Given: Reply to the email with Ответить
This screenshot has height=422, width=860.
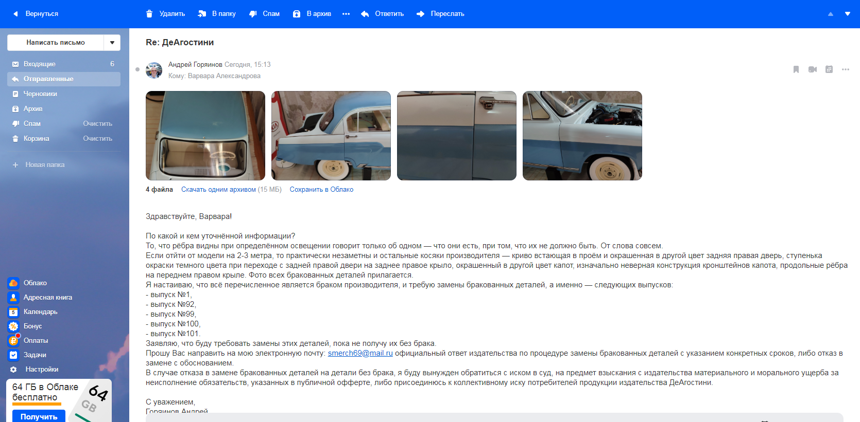Looking at the screenshot, I should (382, 14).
